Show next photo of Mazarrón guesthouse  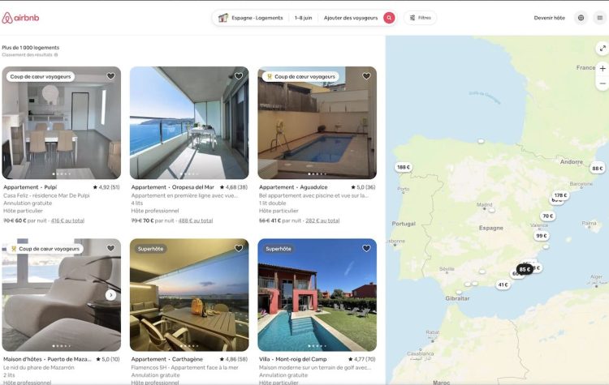click(x=110, y=295)
